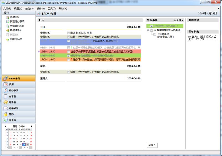Click the 新建密码项 (New Password) icon

click(7, 39)
